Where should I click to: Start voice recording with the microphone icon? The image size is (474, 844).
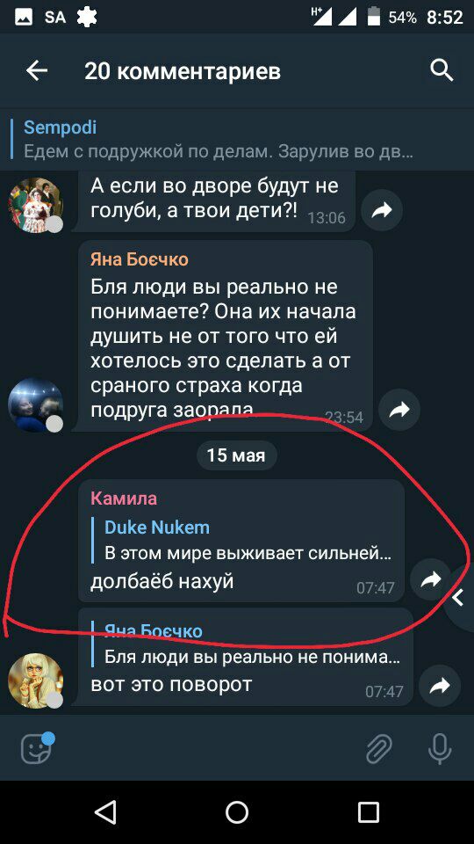[440, 748]
